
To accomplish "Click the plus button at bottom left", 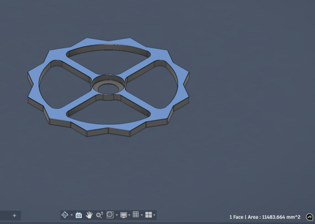I will coord(14,216).
